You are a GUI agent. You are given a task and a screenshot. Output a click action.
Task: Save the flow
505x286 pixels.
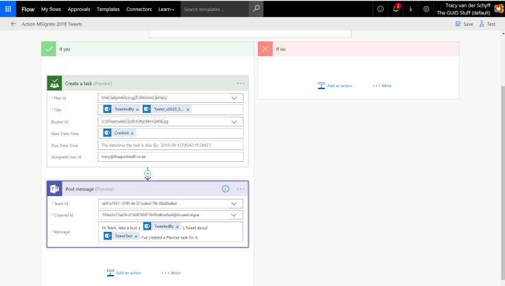[464, 24]
